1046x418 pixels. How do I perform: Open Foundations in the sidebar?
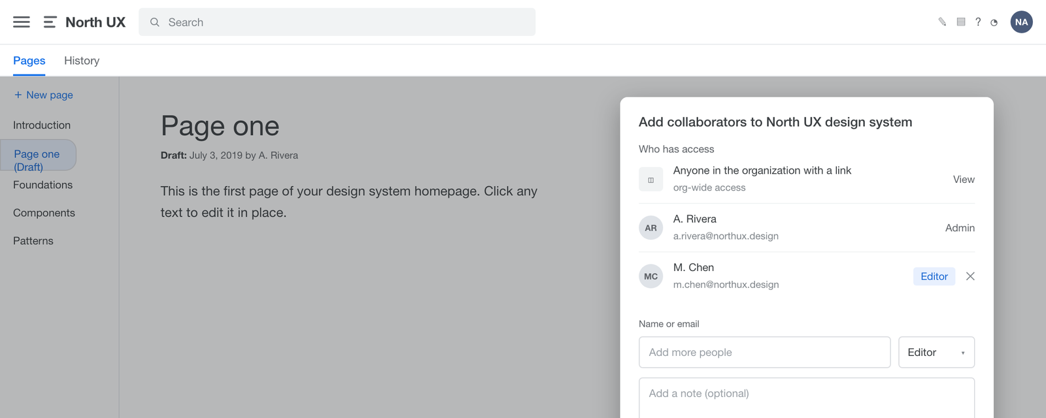coord(43,185)
